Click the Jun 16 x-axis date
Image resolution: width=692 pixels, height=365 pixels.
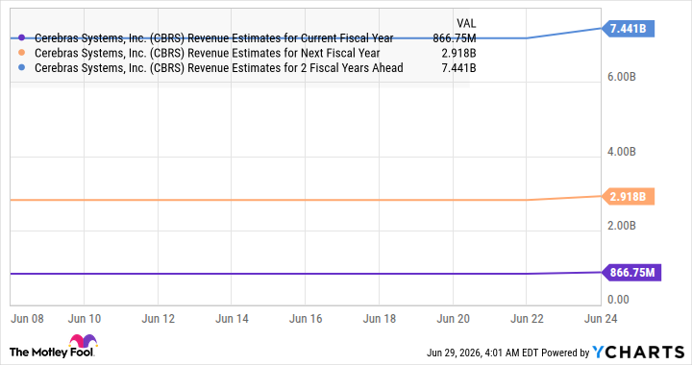point(306,319)
